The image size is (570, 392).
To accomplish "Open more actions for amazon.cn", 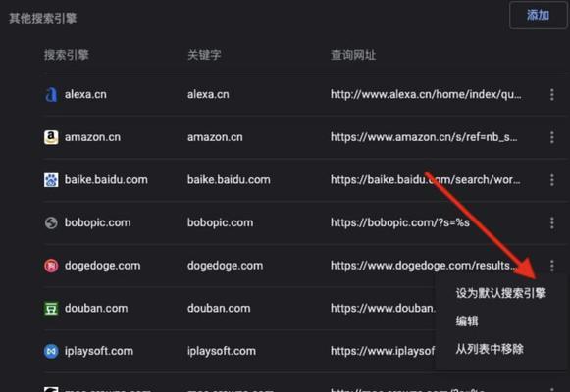I will [x=551, y=137].
